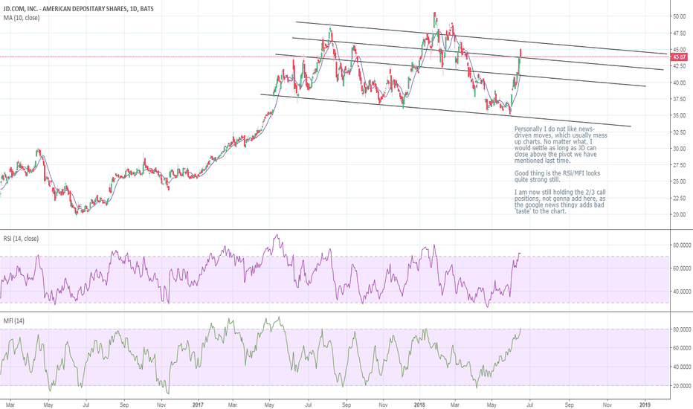Select the 'Good thing is the RSI/MFI' note
The height and width of the screenshot is (409, 693).
coord(558,176)
